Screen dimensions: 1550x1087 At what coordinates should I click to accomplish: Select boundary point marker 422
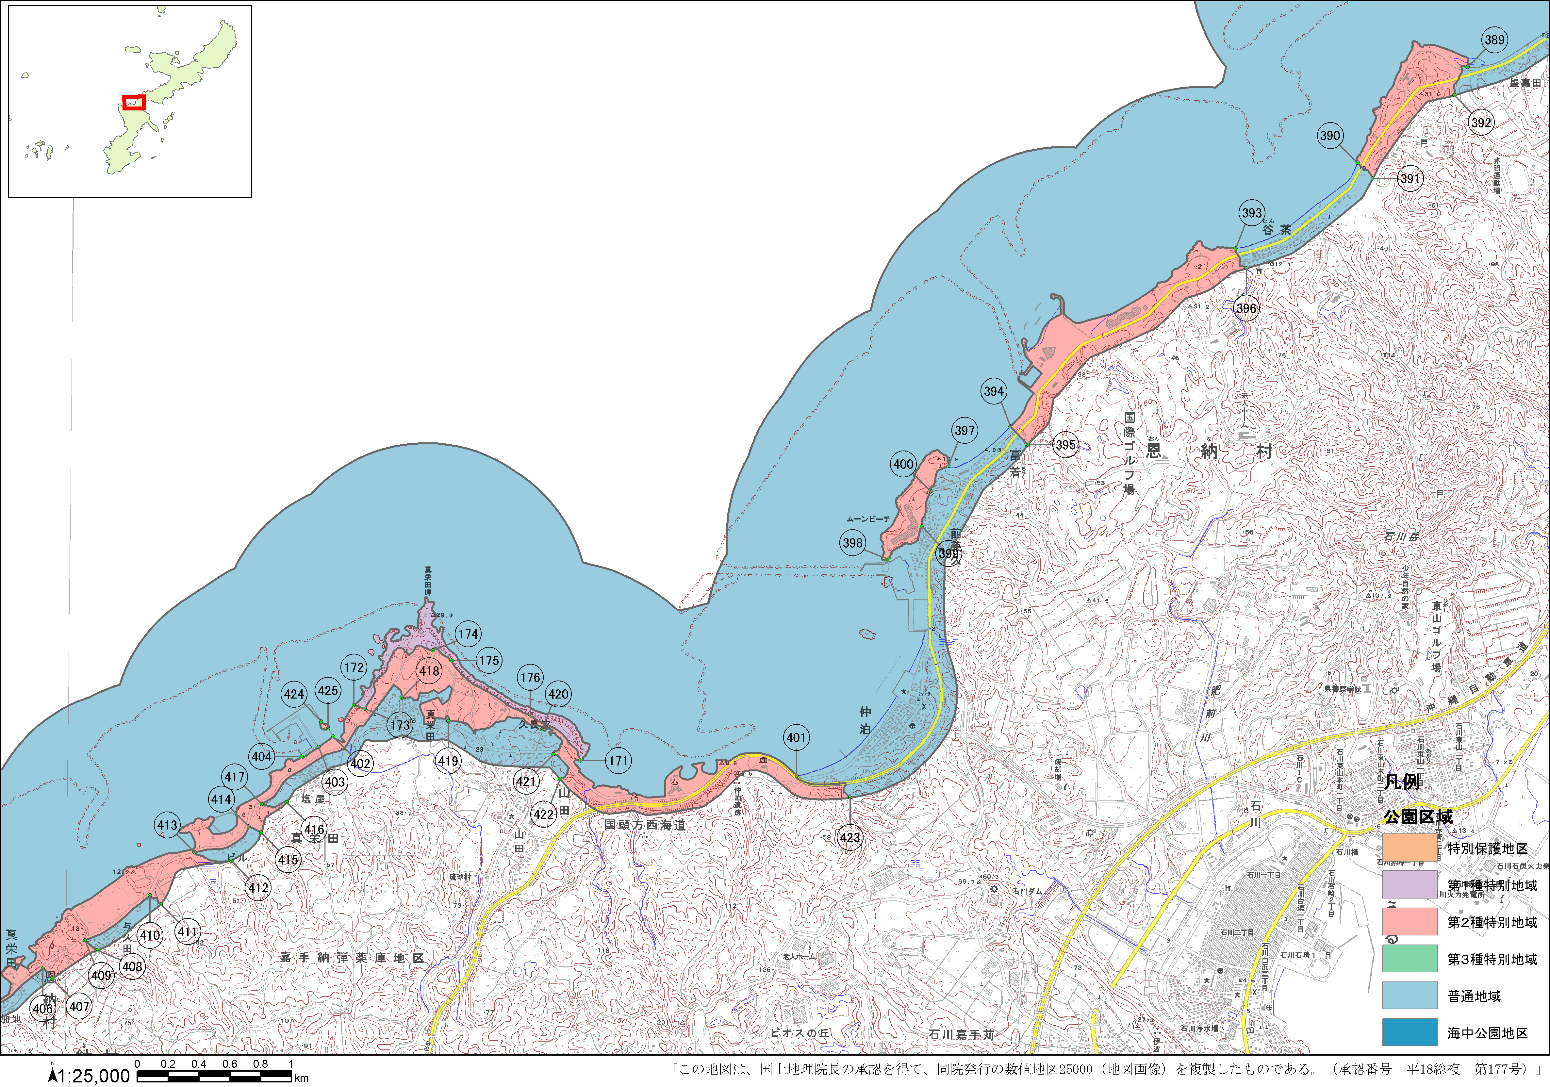(544, 814)
